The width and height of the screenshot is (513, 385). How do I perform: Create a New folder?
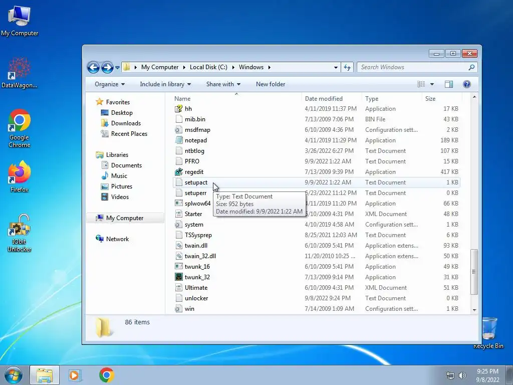[271, 84]
